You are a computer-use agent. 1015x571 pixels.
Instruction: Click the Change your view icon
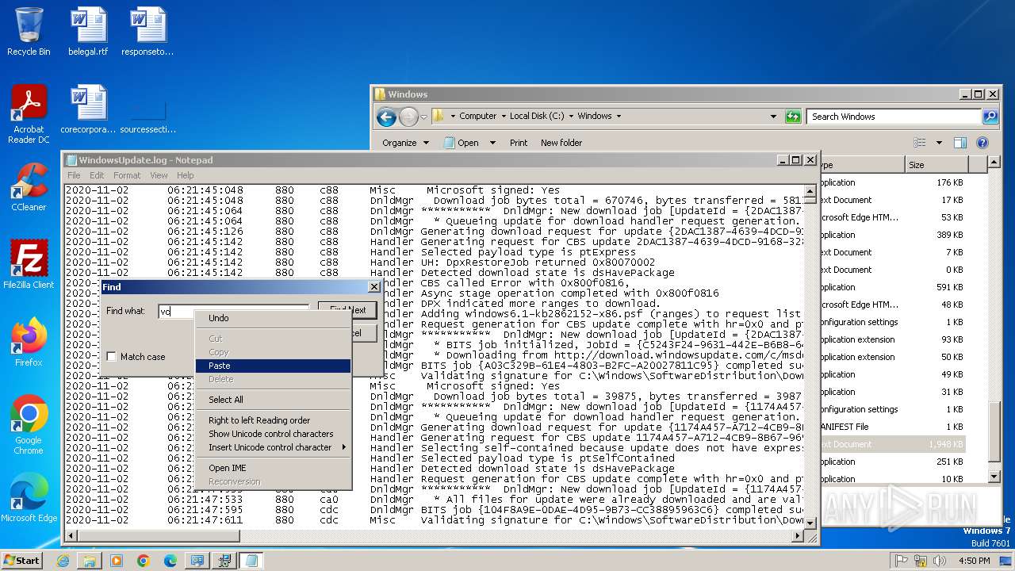[x=920, y=143]
